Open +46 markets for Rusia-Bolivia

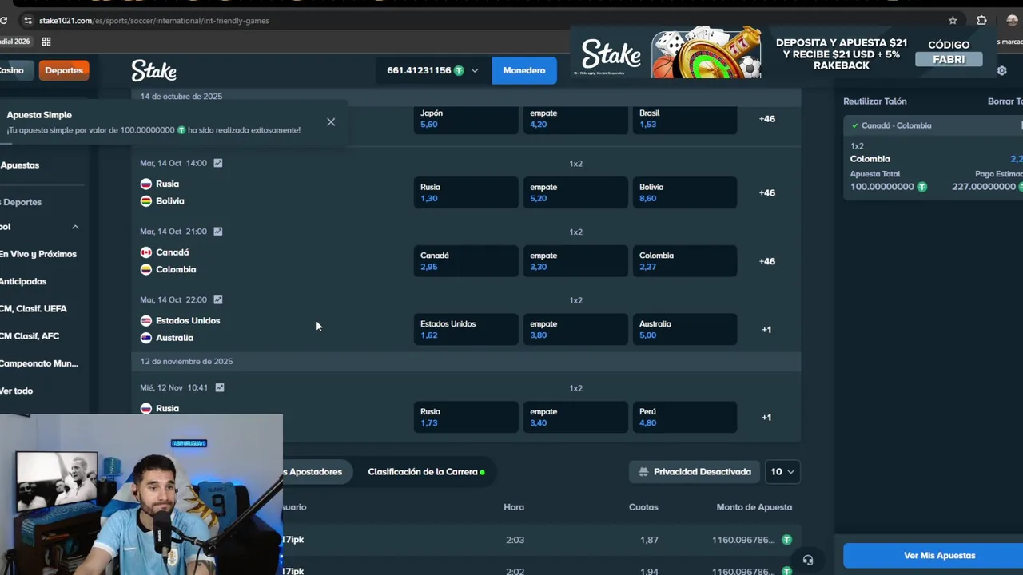(x=767, y=192)
